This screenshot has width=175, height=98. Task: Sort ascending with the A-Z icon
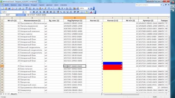[x=67, y=8]
